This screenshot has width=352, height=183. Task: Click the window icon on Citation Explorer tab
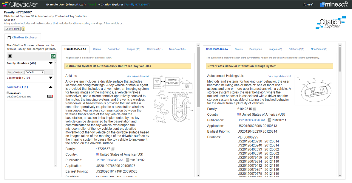9,38
